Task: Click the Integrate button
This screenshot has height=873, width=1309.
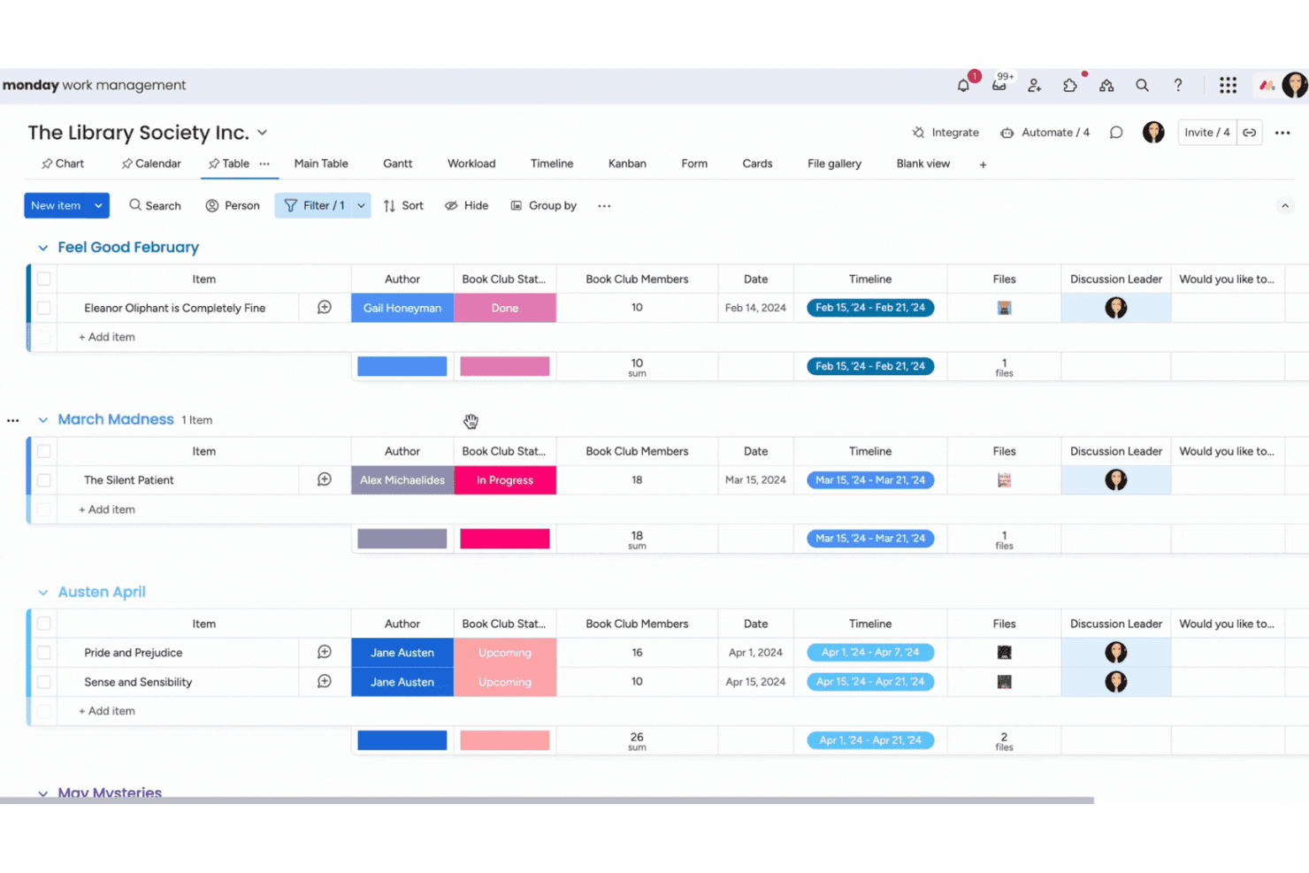Action: [945, 133]
